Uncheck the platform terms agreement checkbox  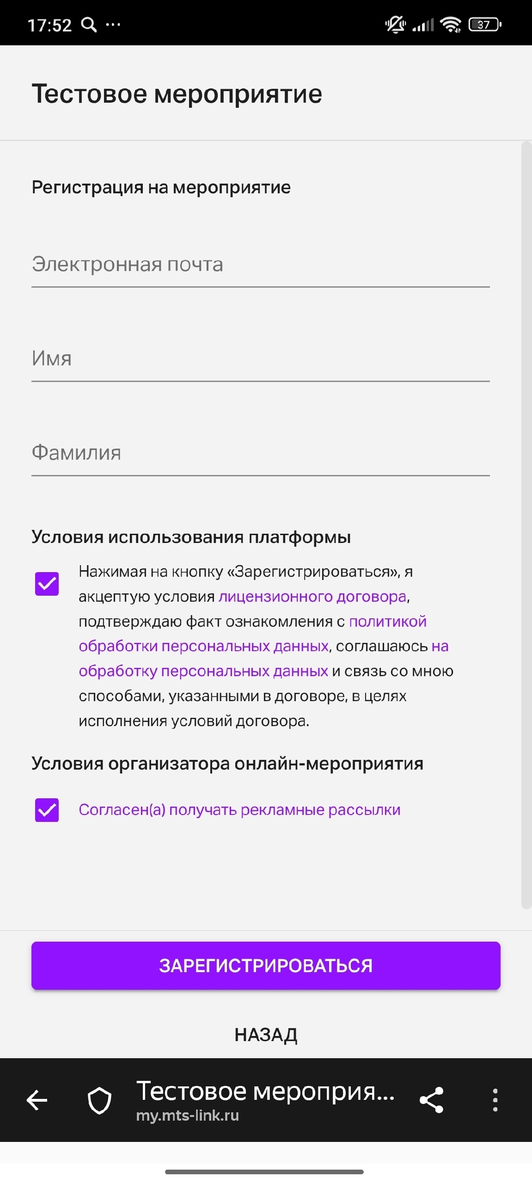(47, 584)
